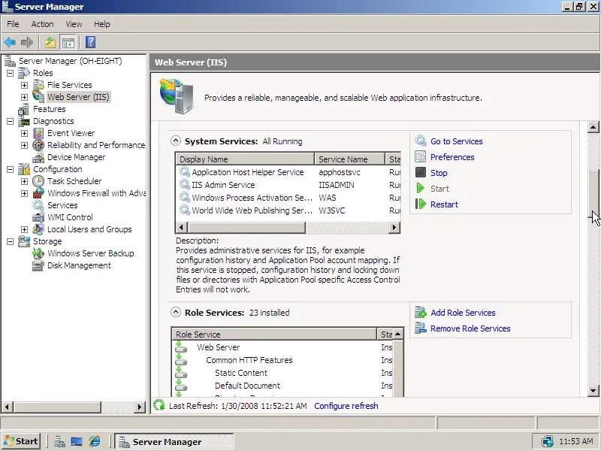Collapse the System Services section chevron

(176, 141)
